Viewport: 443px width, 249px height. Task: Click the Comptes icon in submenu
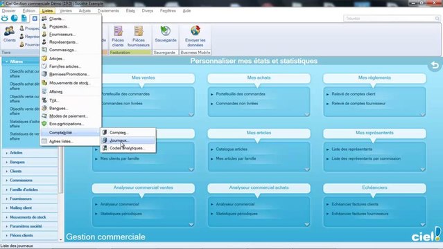click(105, 132)
